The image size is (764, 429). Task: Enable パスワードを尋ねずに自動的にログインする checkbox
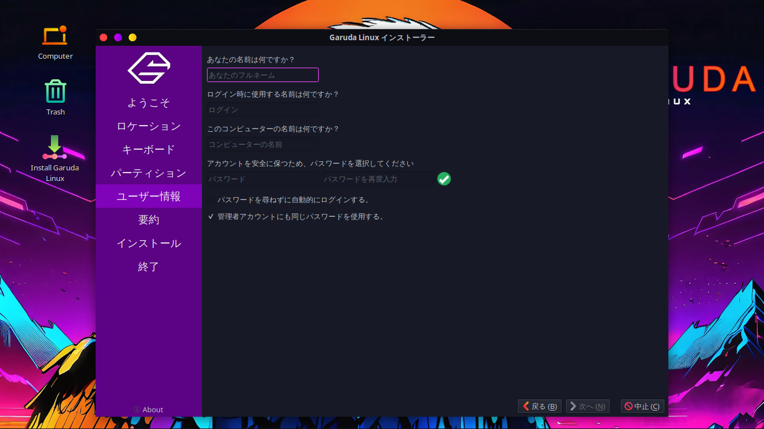point(211,199)
